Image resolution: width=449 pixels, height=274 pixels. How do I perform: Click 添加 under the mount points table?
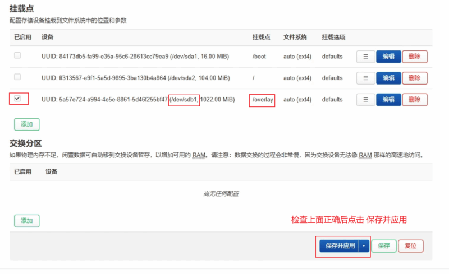coord(26,124)
